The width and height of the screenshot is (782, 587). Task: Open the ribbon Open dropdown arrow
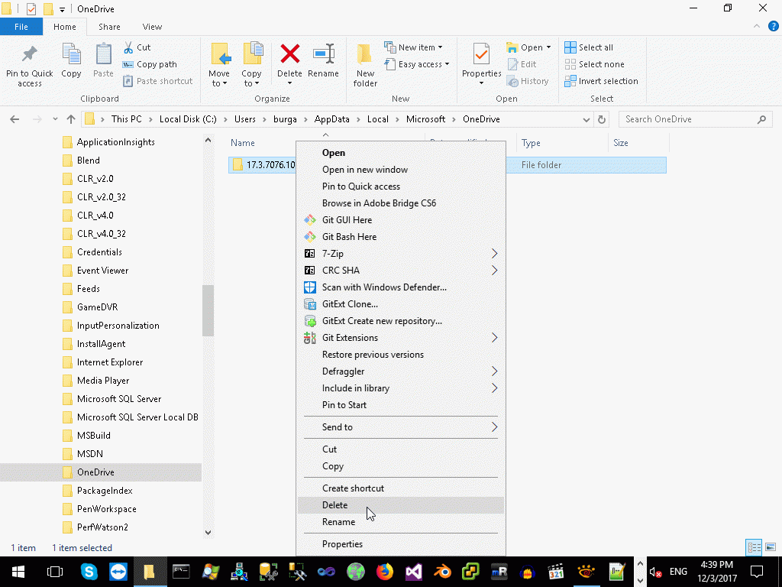[548, 47]
